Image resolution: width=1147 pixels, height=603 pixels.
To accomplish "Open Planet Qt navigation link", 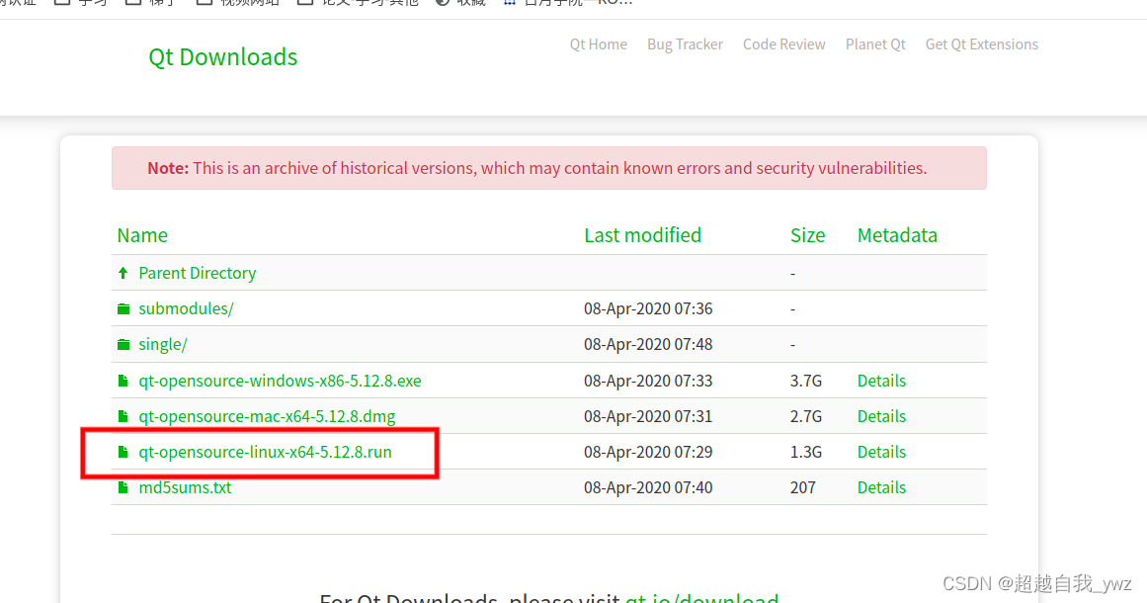I will 875,44.
